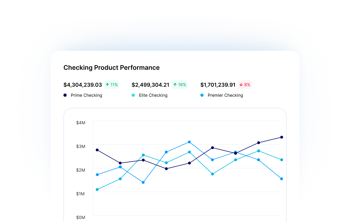
Task: Click the last navy Prime Checking data point
Action: point(282,137)
